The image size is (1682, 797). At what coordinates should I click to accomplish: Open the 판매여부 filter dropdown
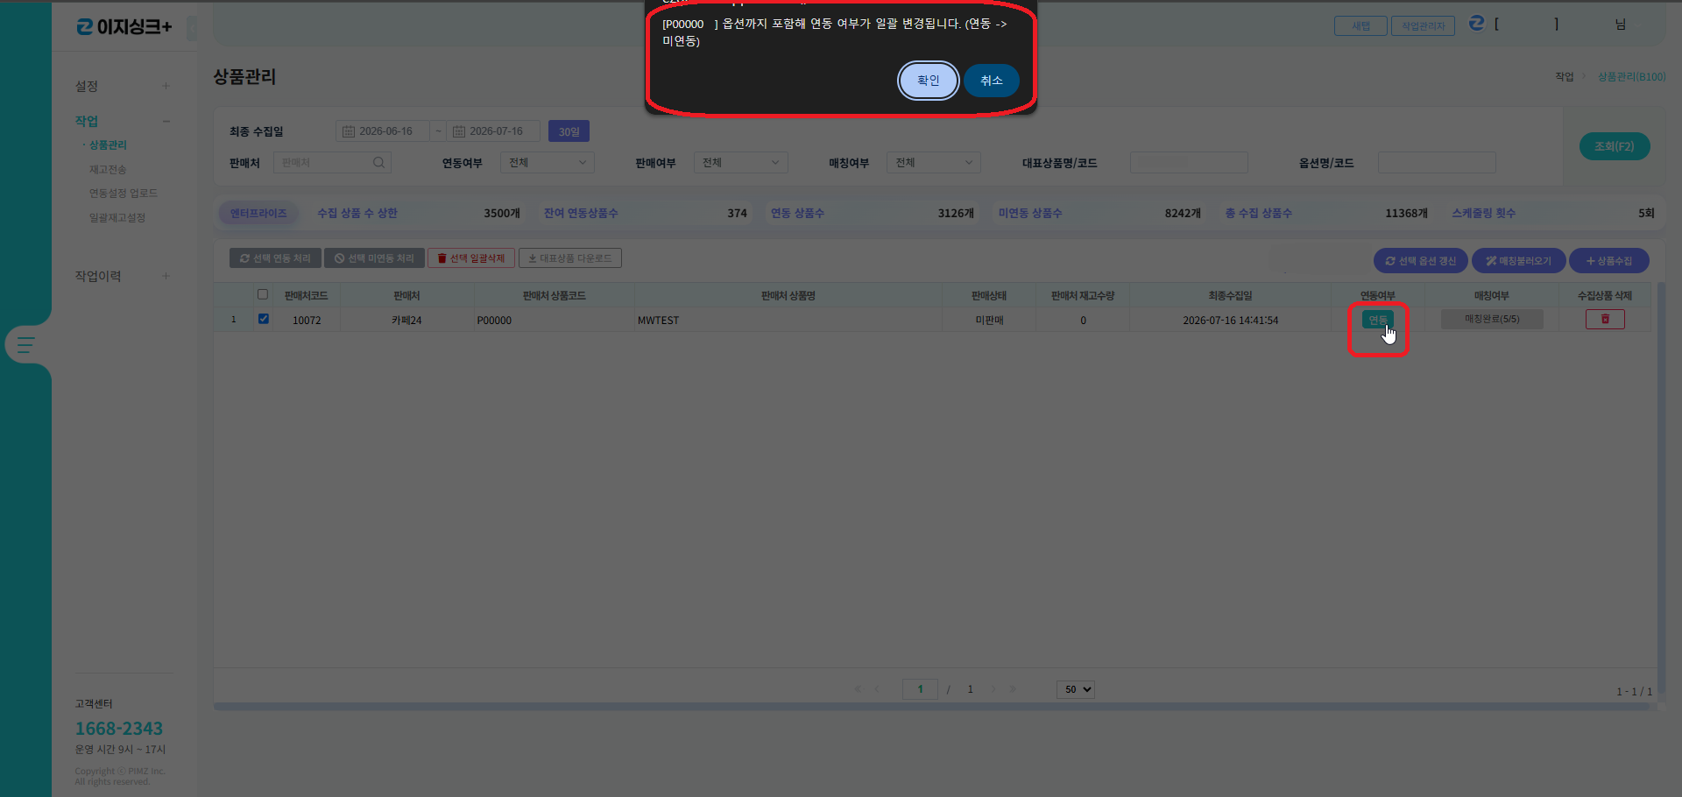(x=741, y=162)
